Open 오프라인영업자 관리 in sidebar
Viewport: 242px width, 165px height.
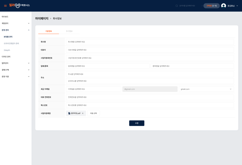11,44
